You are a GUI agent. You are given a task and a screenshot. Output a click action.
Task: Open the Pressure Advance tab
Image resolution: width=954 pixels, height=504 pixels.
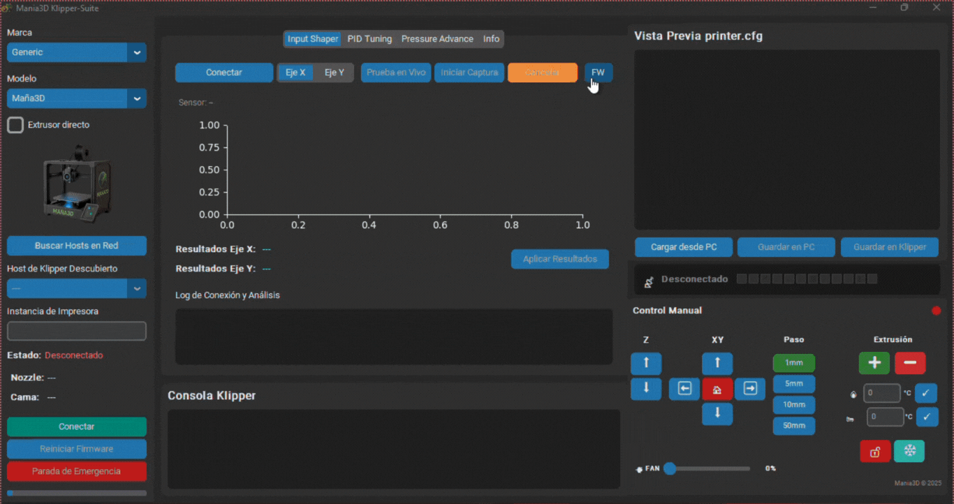[437, 39]
